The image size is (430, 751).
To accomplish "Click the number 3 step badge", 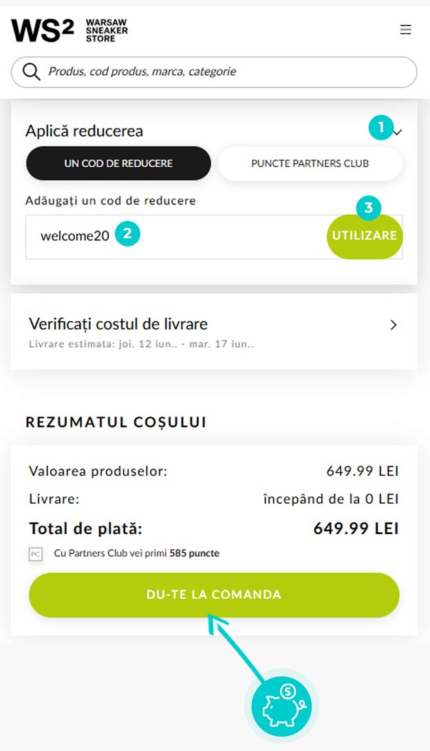I will pyautogui.click(x=369, y=207).
